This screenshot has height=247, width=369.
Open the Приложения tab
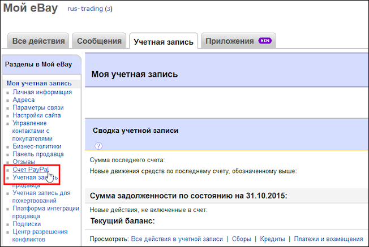click(x=238, y=41)
